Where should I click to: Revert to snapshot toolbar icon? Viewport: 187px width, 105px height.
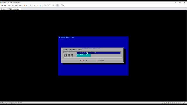tap(37, 6)
